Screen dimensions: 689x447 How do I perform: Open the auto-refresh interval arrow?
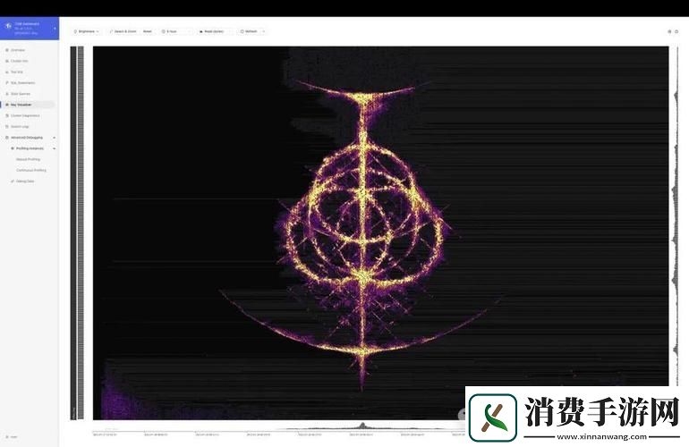264,31
